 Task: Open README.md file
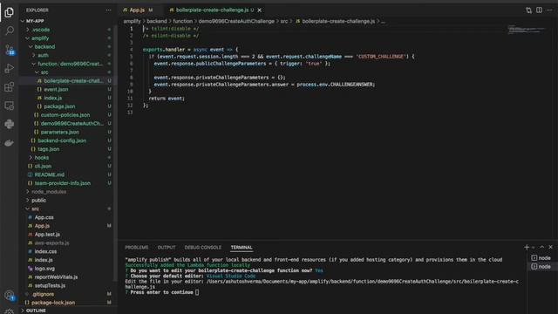[50, 174]
